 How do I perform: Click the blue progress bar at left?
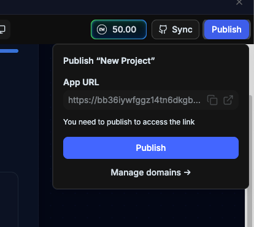click(9, 51)
